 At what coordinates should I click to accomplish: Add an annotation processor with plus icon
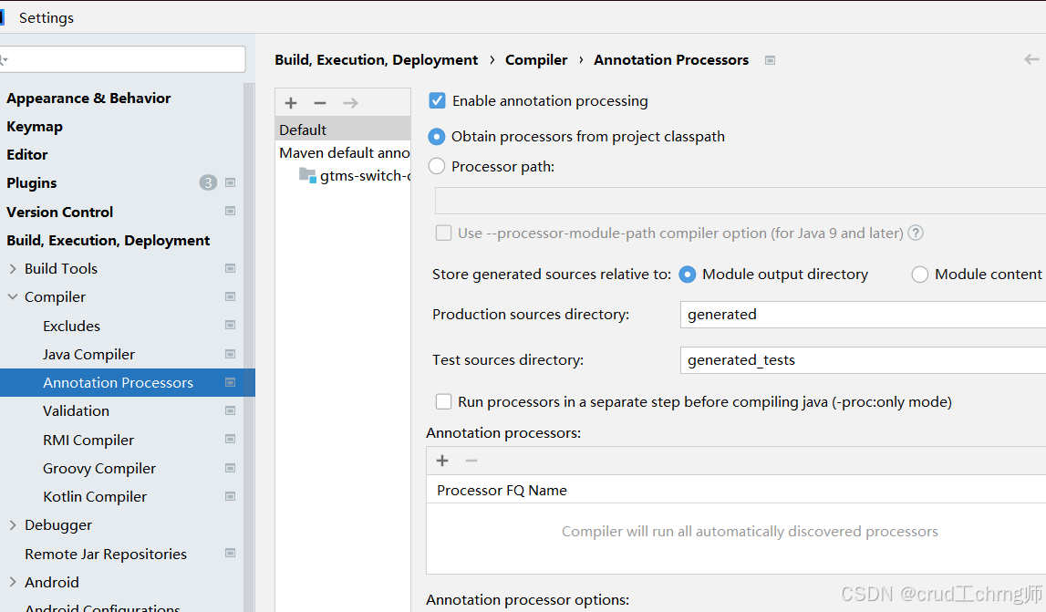point(442,461)
